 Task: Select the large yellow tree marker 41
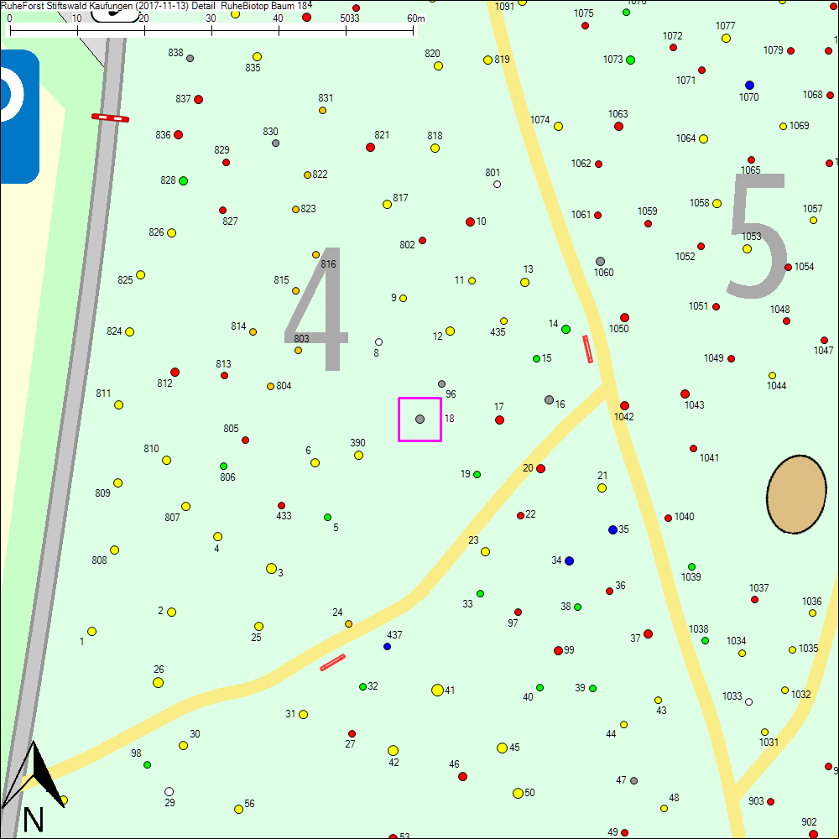(x=437, y=690)
